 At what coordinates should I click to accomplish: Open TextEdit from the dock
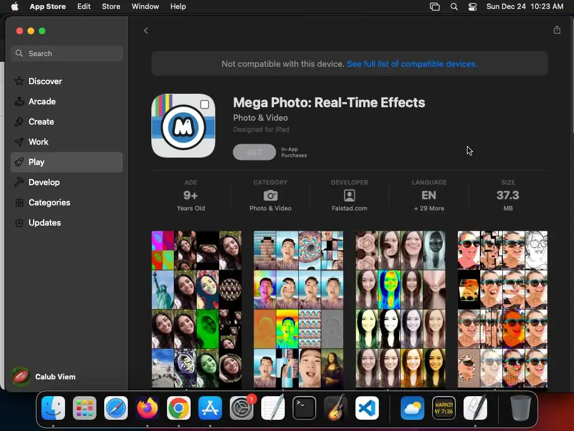273,408
